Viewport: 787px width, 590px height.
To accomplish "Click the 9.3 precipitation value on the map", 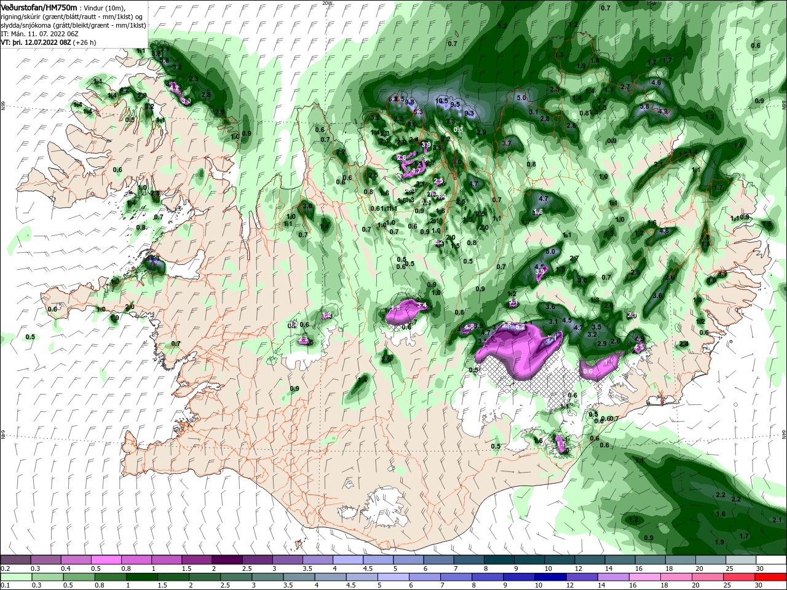I will pos(469,113).
